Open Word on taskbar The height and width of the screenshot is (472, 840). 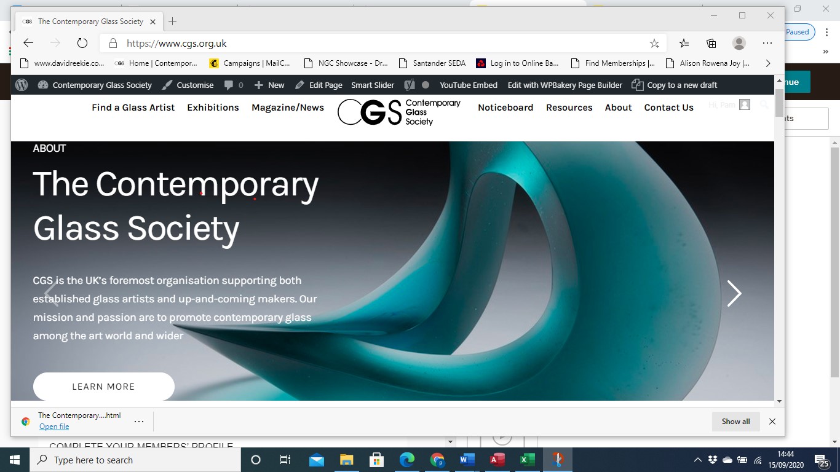tap(467, 460)
